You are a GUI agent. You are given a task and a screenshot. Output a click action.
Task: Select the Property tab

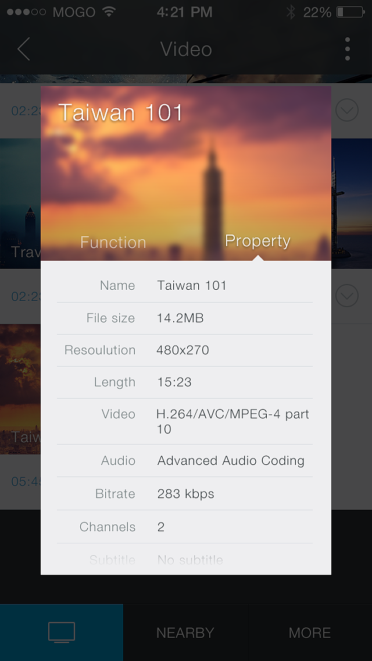257,241
